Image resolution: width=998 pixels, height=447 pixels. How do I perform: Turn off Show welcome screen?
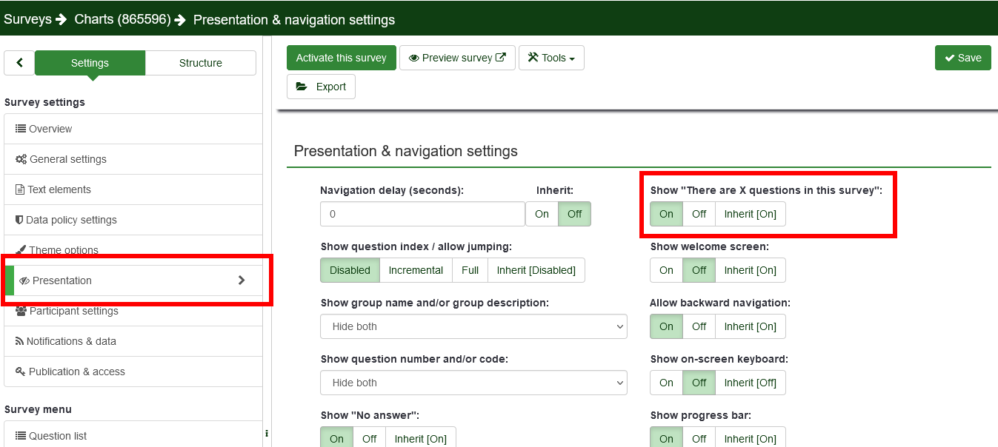tap(699, 270)
